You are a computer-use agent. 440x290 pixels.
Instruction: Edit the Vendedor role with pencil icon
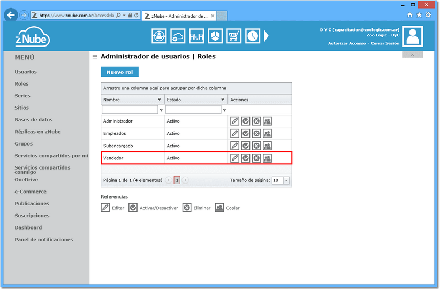[234, 158]
